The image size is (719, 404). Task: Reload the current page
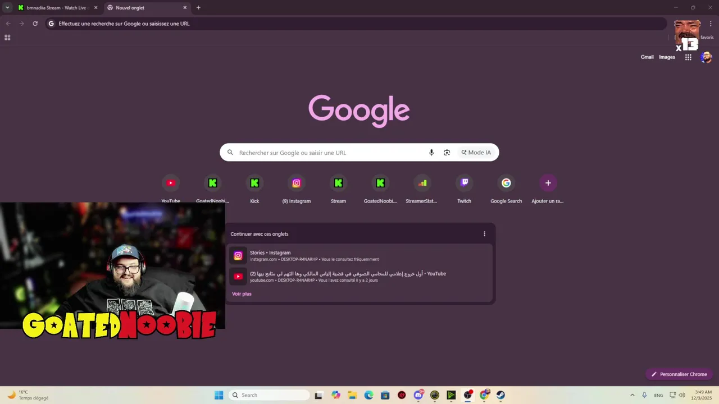35,24
